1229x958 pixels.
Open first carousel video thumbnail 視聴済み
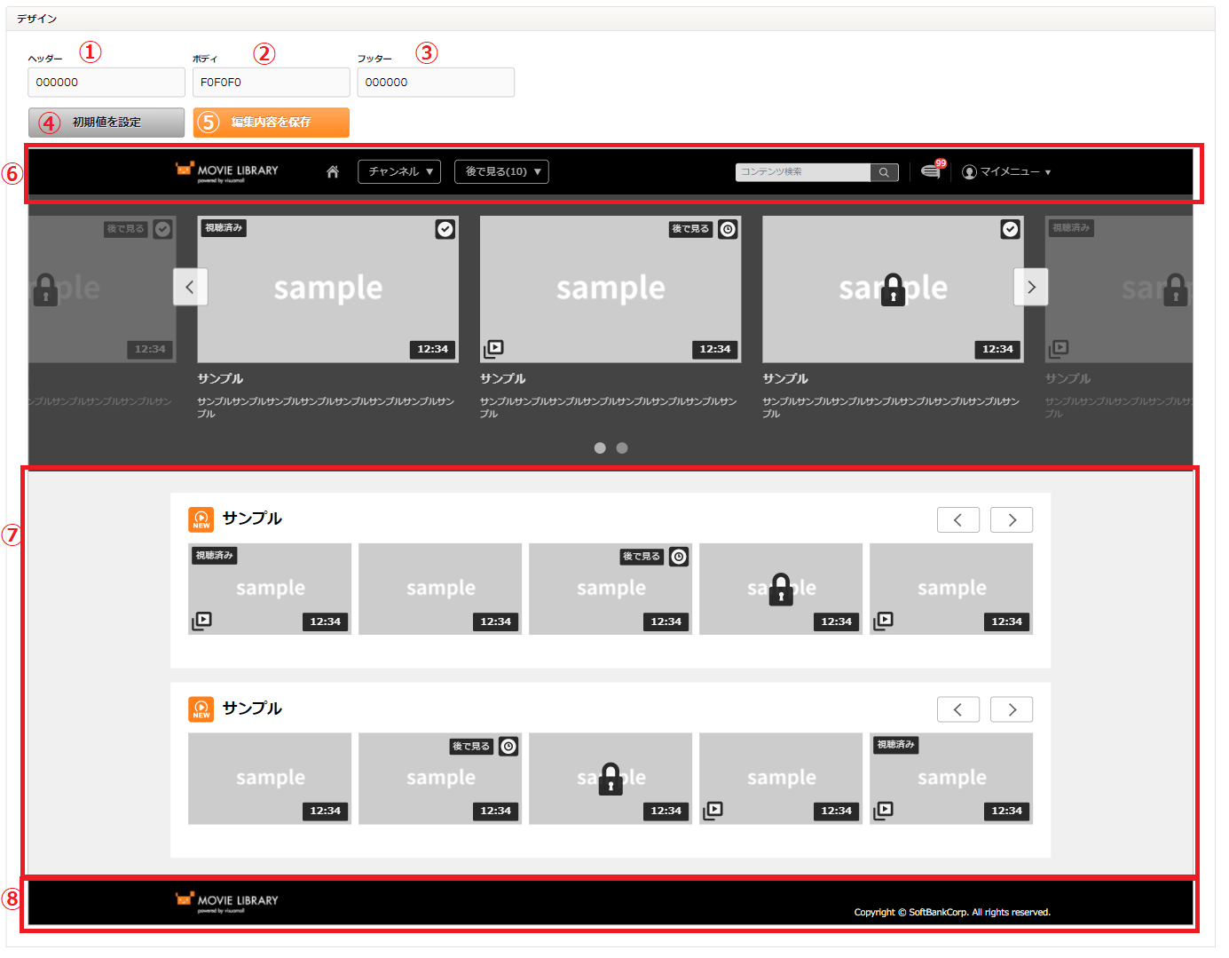coord(327,289)
